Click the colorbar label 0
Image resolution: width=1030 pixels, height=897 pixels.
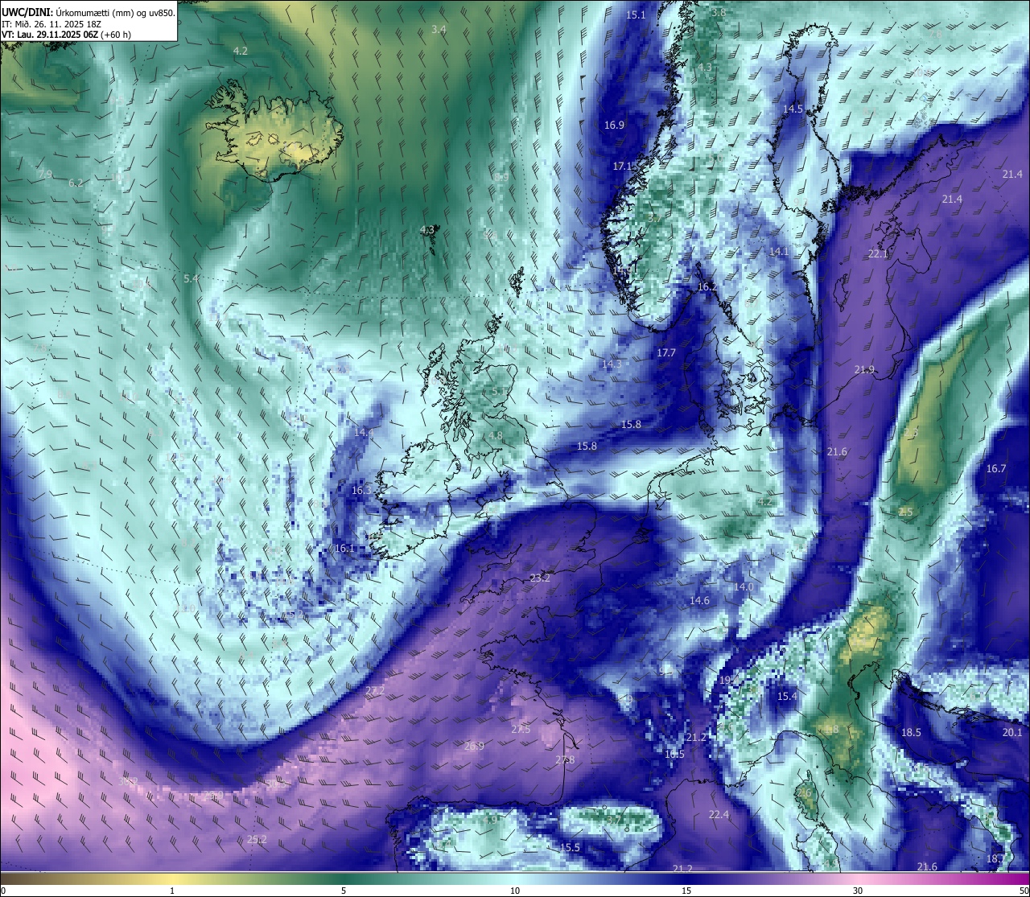tap(3, 891)
